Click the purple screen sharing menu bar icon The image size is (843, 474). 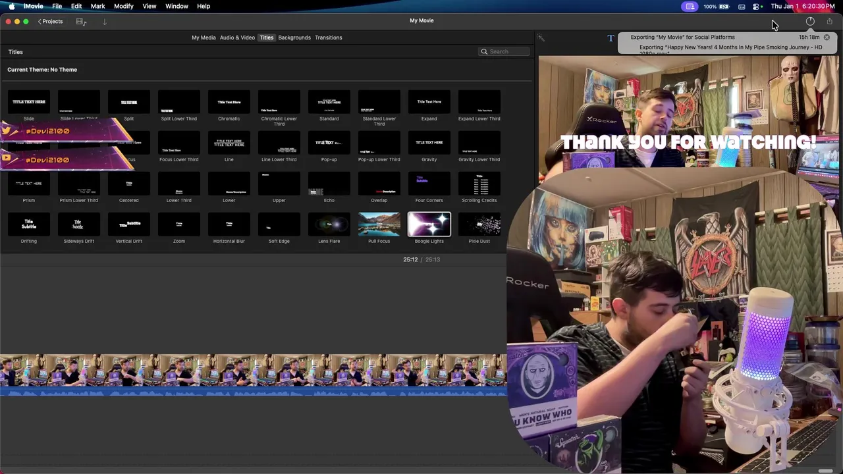pyautogui.click(x=690, y=7)
